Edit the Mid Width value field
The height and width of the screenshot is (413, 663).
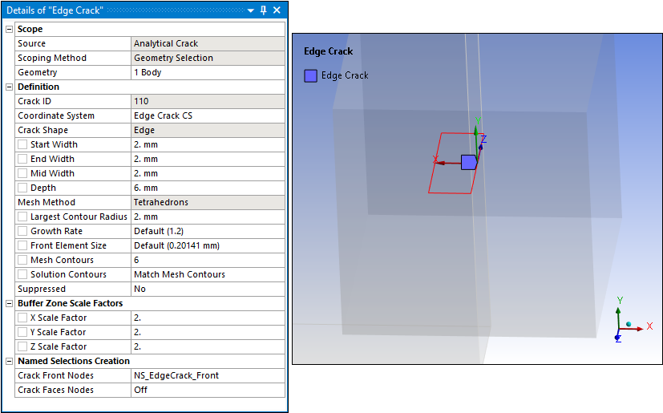point(208,173)
